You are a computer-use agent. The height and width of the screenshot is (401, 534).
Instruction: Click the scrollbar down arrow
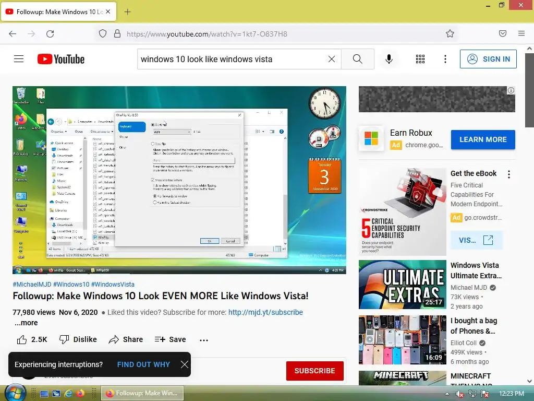click(529, 381)
